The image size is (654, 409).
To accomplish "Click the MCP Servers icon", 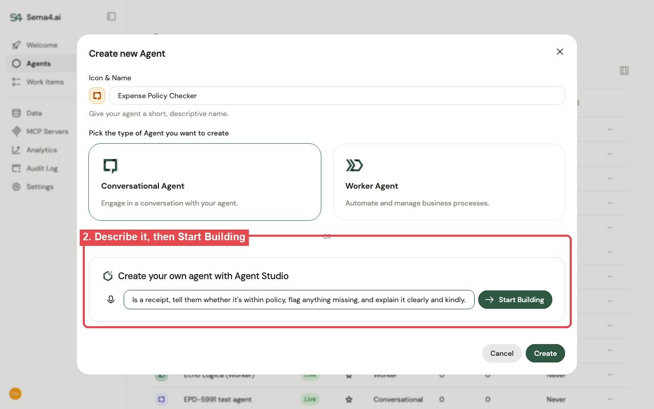I will [16, 131].
